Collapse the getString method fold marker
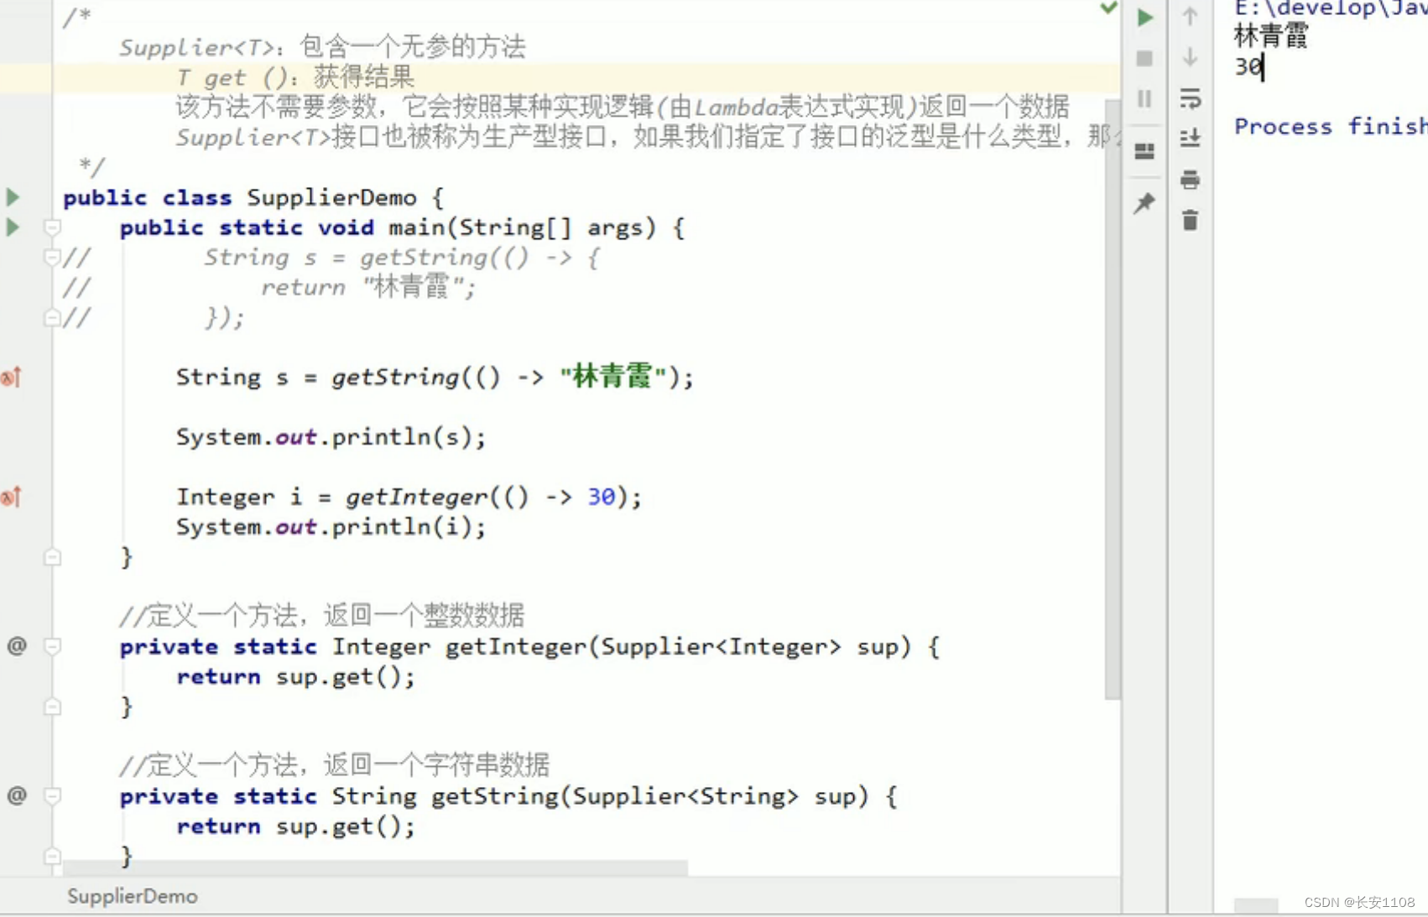Viewport: 1428px width, 917px height. click(x=52, y=795)
